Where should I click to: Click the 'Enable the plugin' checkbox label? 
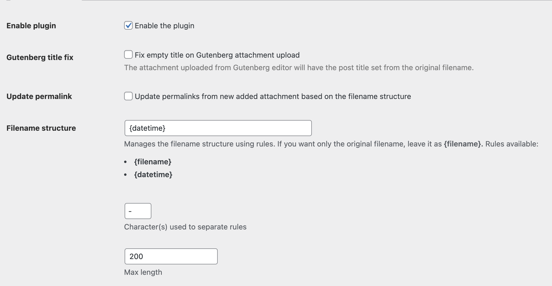(x=164, y=26)
